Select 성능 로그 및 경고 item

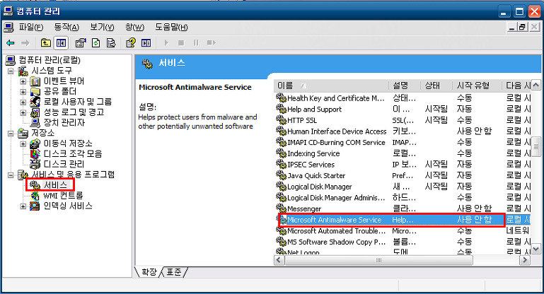pos(74,112)
